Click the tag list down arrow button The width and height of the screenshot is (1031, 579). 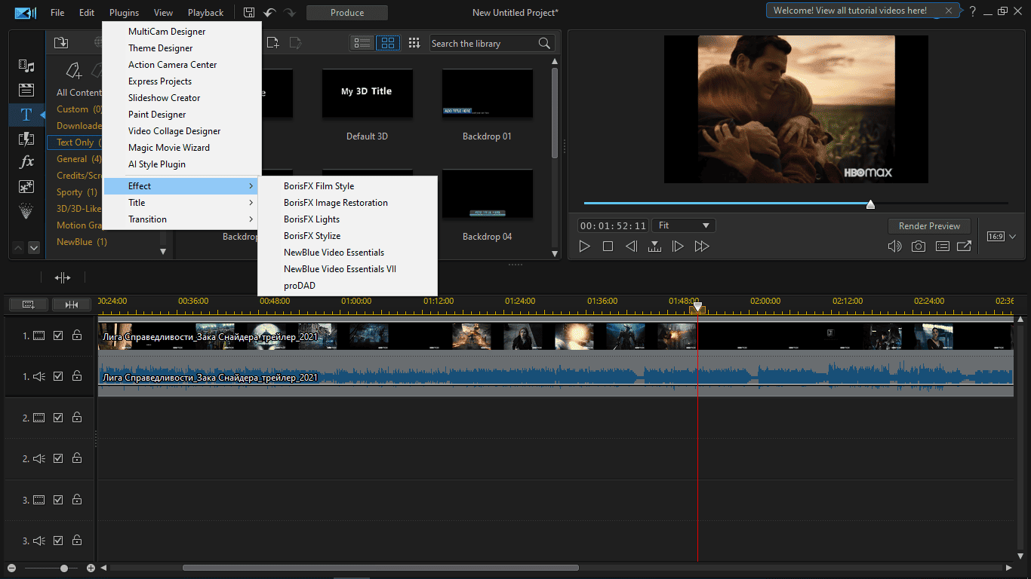33,247
